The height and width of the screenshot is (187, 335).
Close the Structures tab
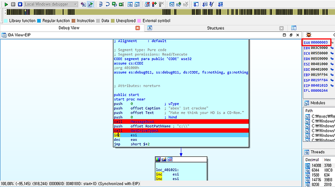click(x=281, y=28)
